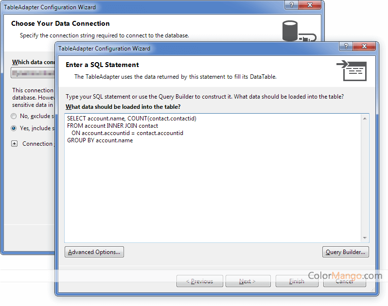Close the Choose Your Data Connection wizard
388x306 pixels.
[310, 5]
